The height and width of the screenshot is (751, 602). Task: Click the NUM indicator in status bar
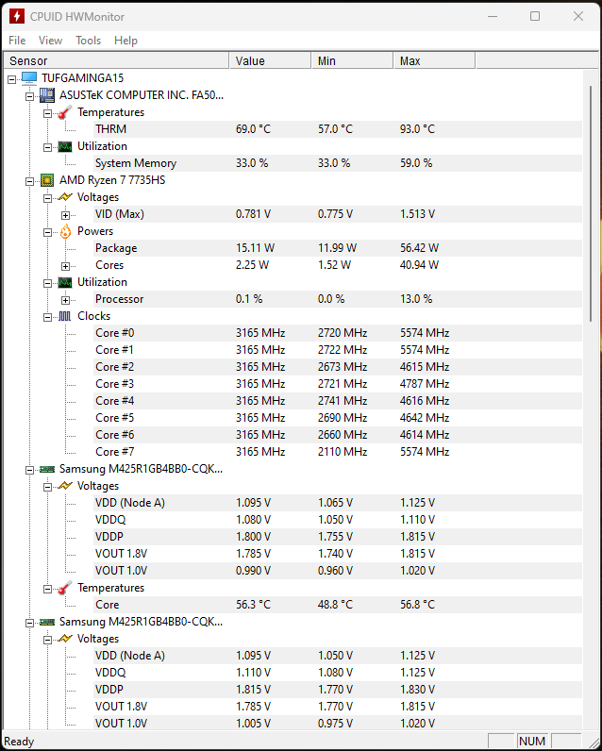(x=532, y=742)
